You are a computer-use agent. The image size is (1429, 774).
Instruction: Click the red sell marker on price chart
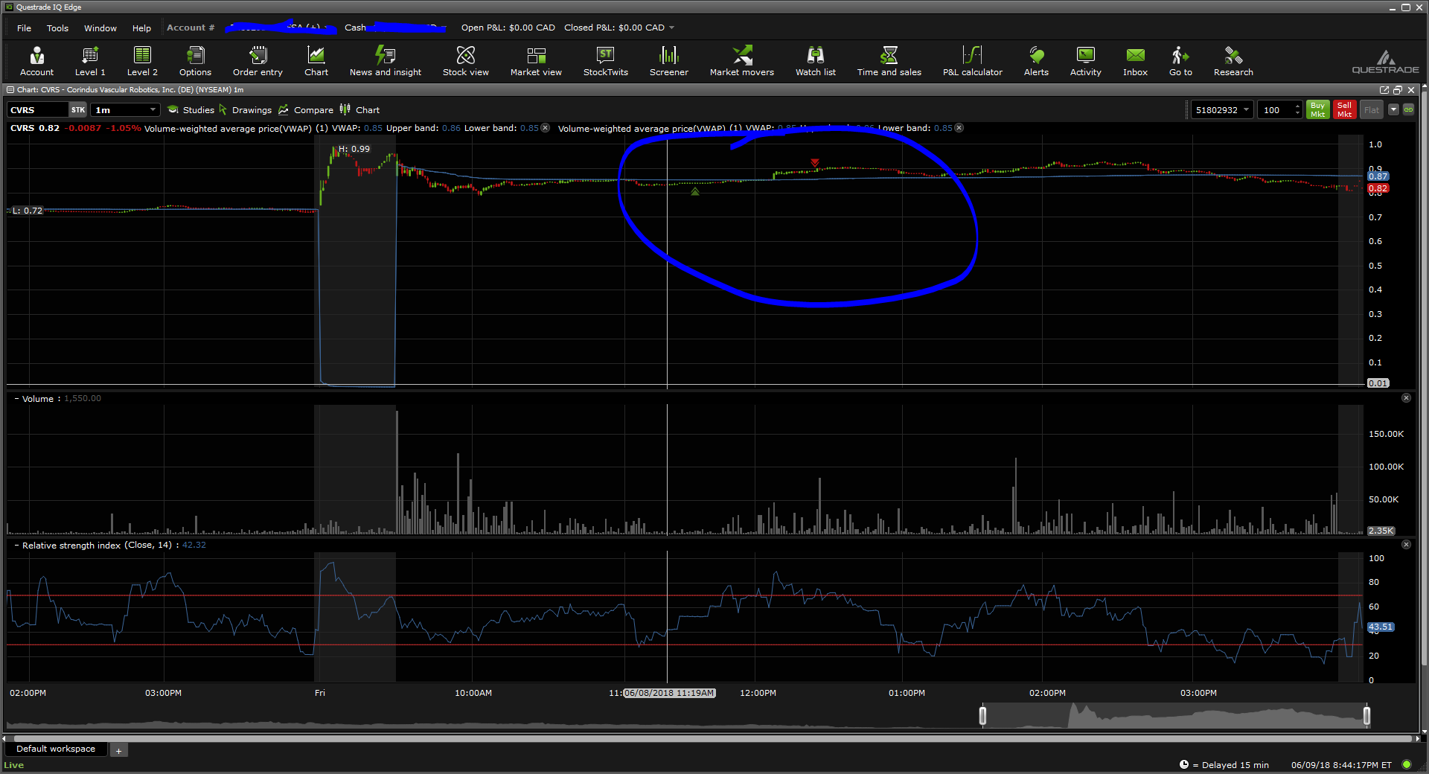click(x=815, y=163)
